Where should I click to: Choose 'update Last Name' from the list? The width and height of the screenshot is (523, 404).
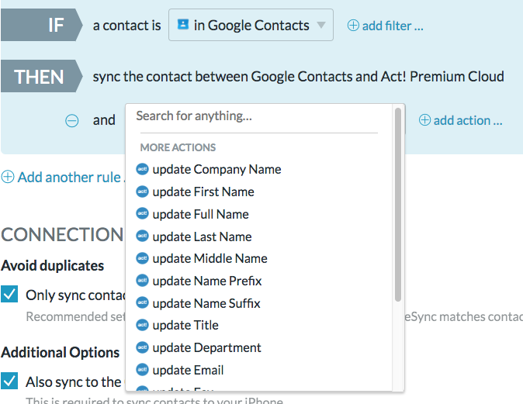pos(202,237)
